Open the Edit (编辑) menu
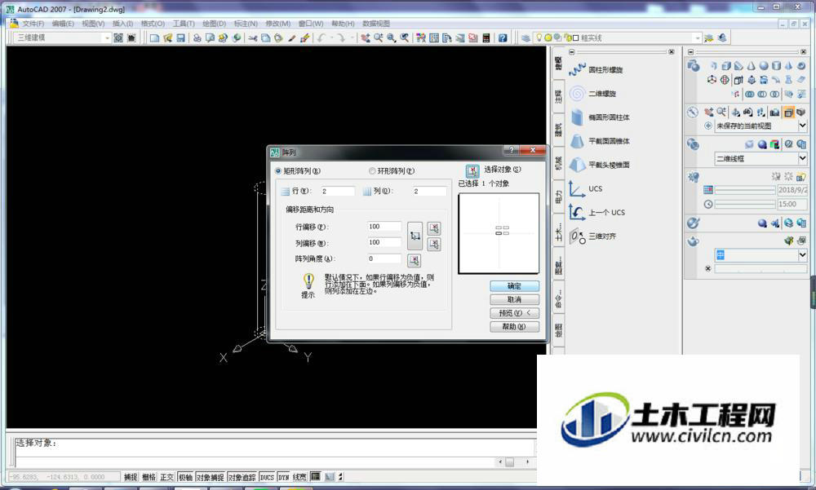Image resolution: width=816 pixels, height=490 pixels. point(63,24)
